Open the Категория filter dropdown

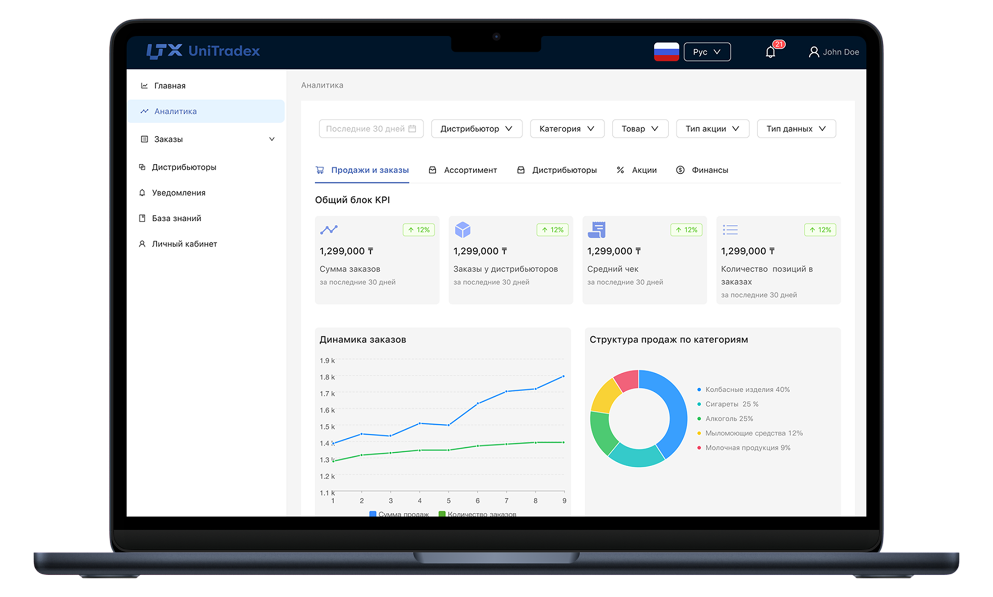566,129
